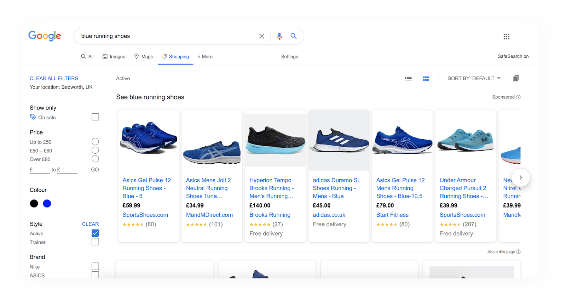This screenshot has height=305, width=566.
Task: Visit the Start Fitness seller link
Action: [x=392, y=215]
